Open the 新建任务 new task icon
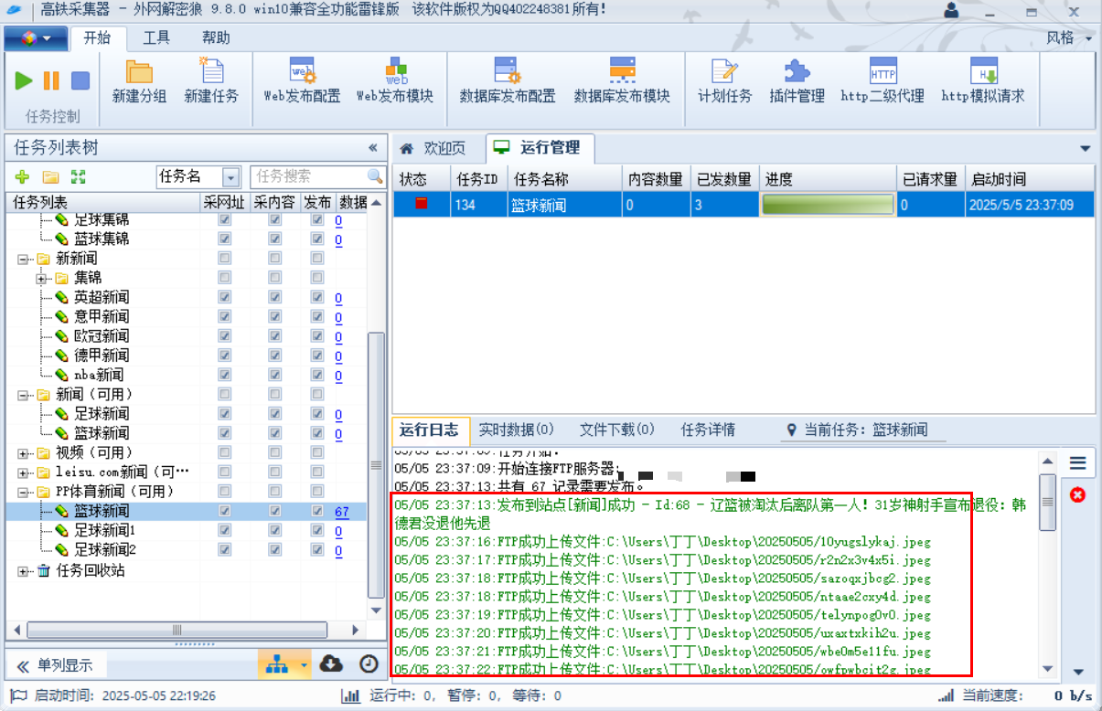1102x711 pixels. coord(211,80)
